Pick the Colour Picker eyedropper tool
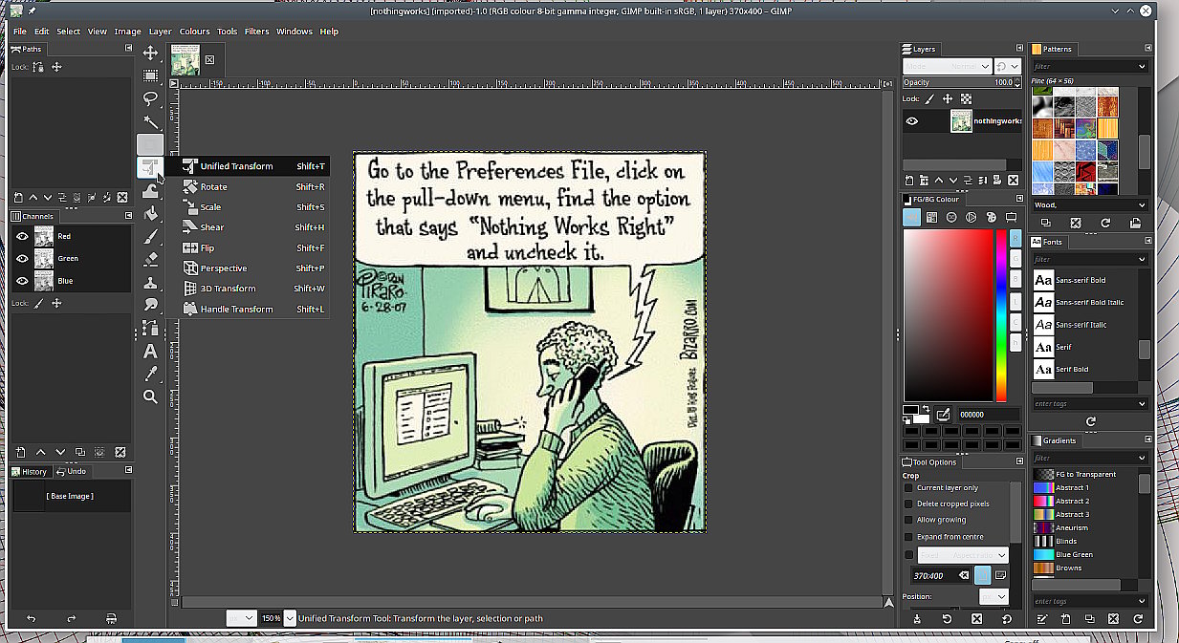Screen dimensions: 1179x643 pos(150,374)
